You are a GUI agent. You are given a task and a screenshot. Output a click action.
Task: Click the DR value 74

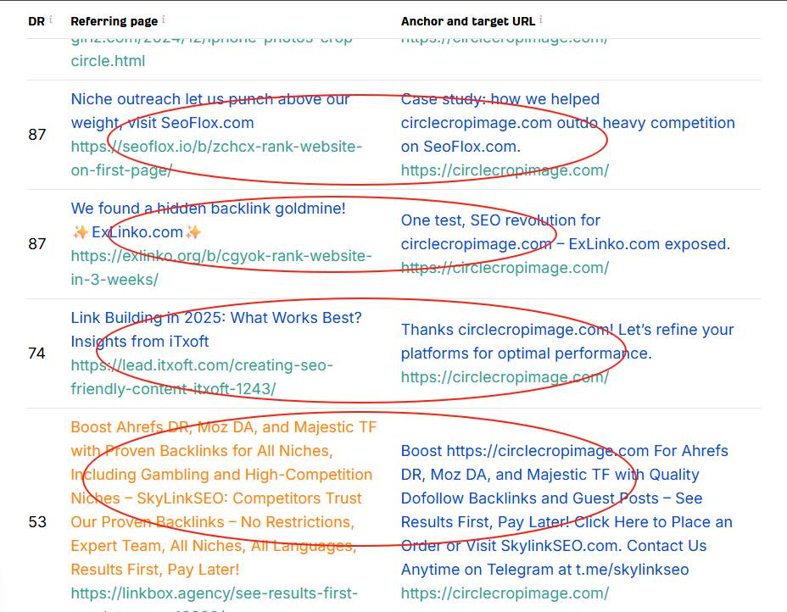36,353
